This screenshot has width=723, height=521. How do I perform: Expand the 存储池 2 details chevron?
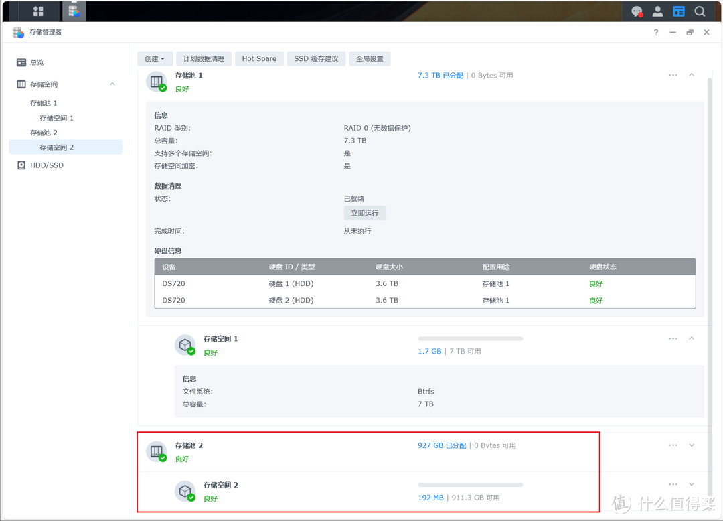(x=692, y=445)
